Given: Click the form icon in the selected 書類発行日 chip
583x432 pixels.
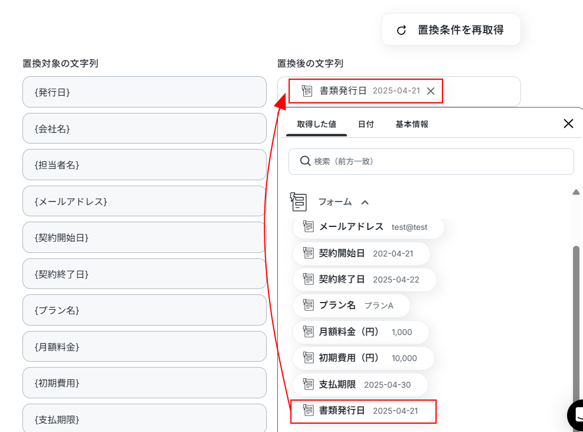Looking at the screenshot, I should tap(307, 90).
